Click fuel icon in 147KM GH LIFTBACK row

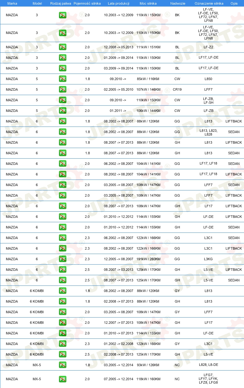point(62,206)
